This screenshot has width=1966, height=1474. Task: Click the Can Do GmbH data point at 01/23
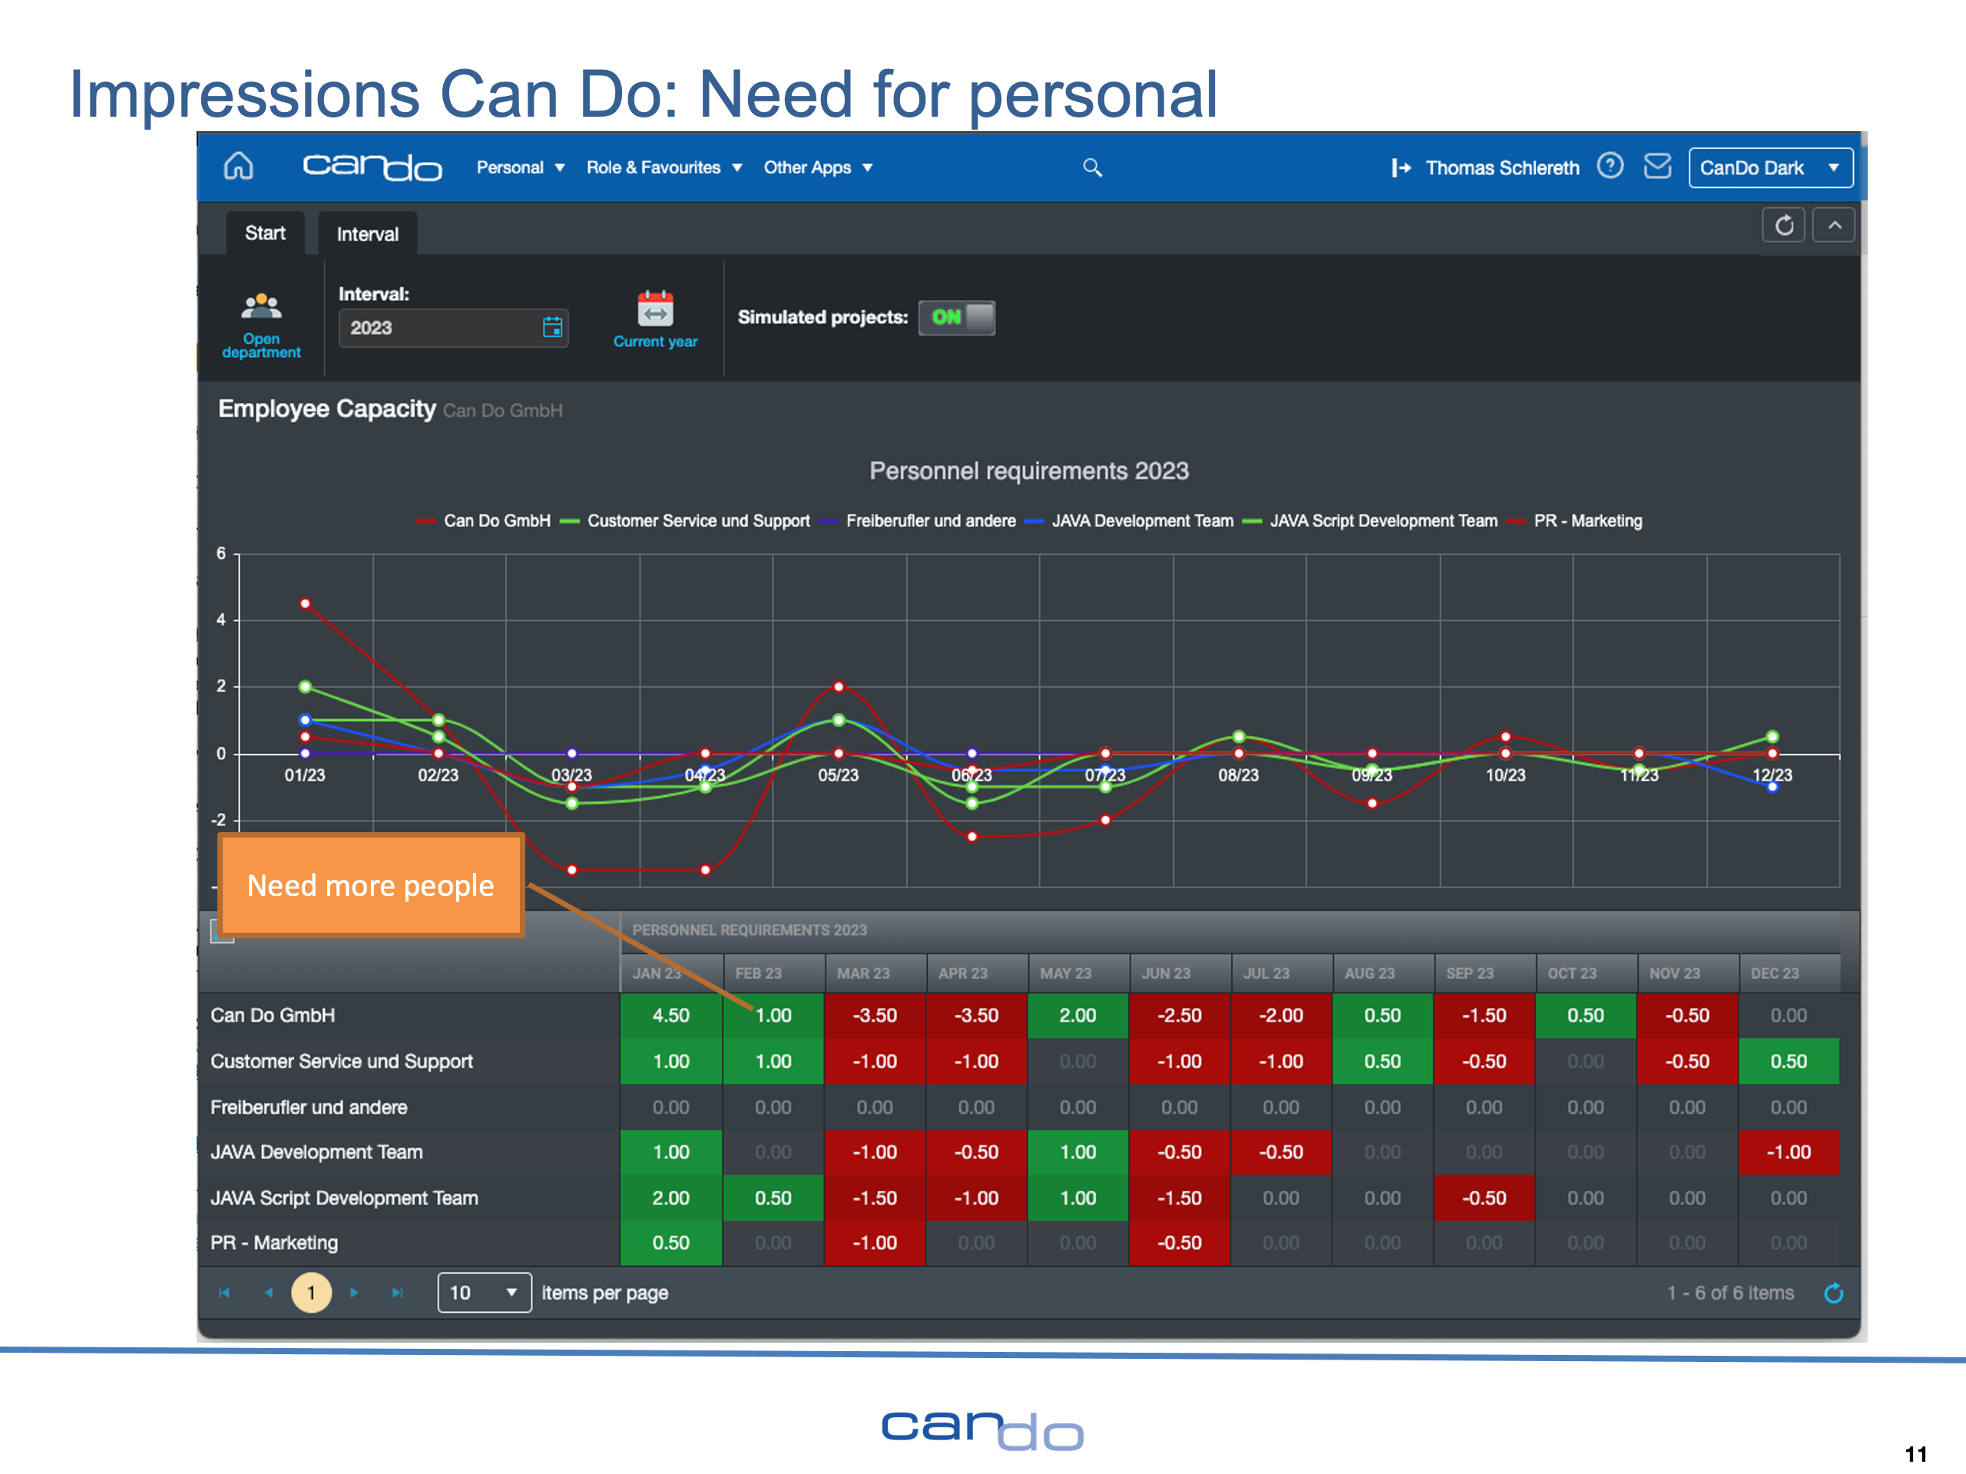305,604
